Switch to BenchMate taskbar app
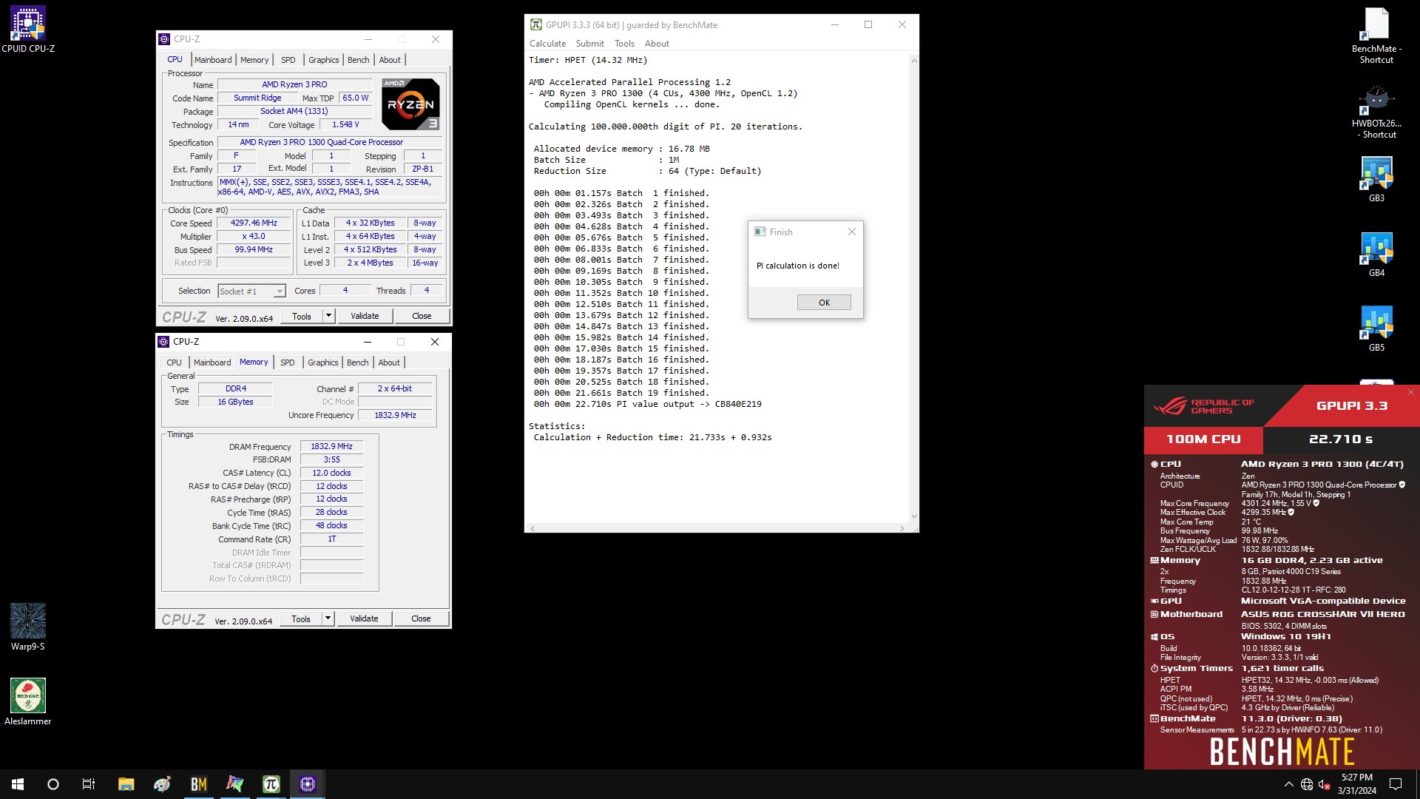 pyautogui.click(x=198, y=784)
